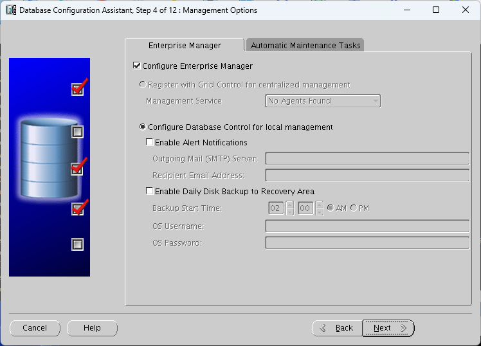Click the OS Username field
Image resolution: width=481 pixels, height=346 pixels.
[367, 226]
